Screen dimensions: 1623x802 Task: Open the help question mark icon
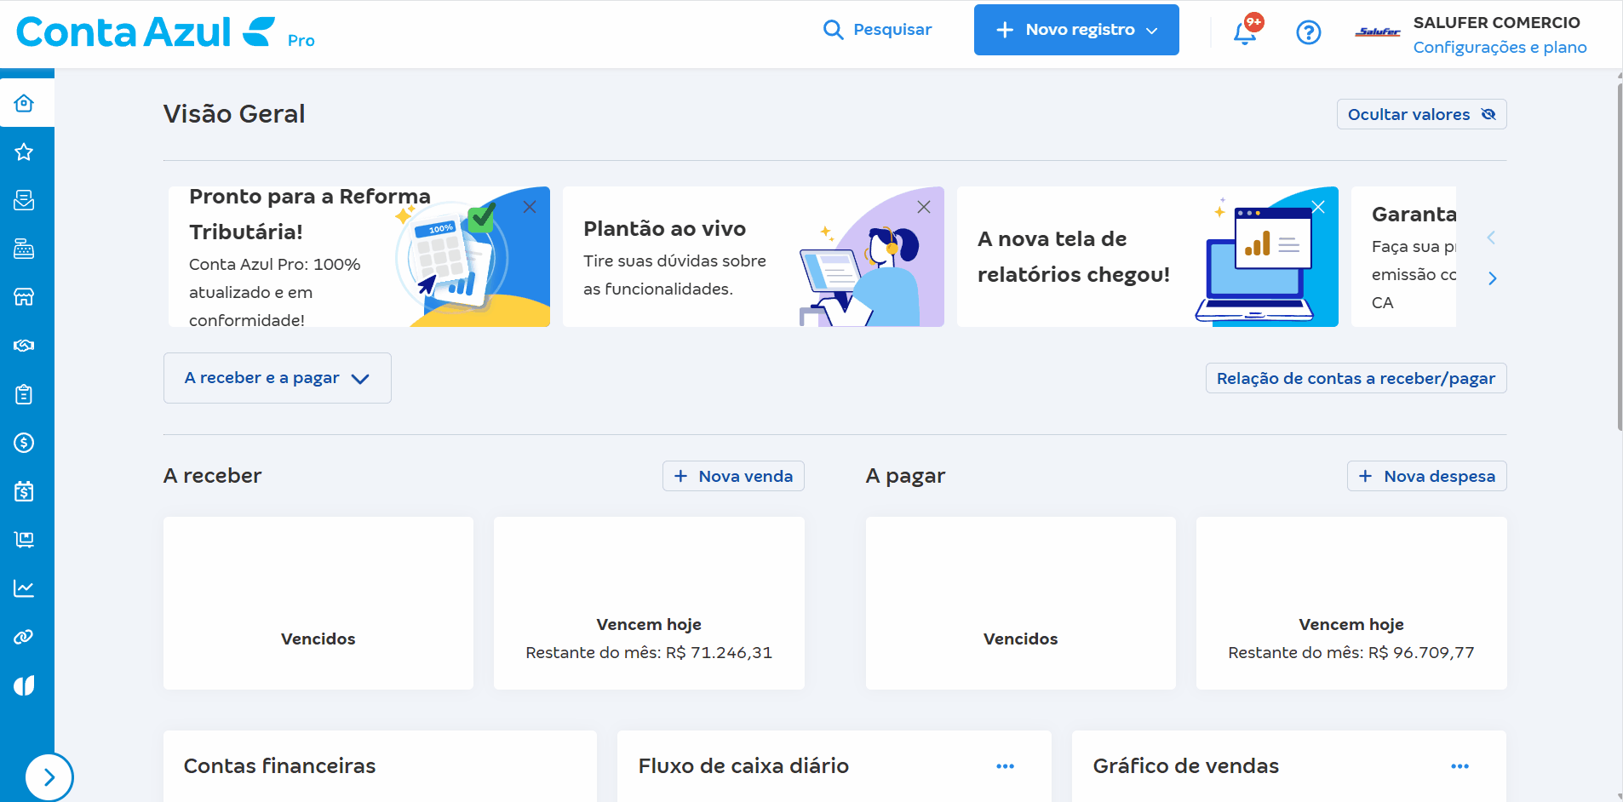1309,32
